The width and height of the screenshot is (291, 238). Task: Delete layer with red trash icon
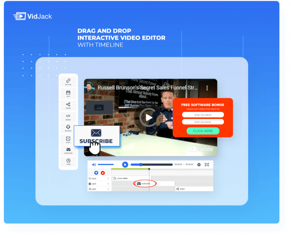103,173
